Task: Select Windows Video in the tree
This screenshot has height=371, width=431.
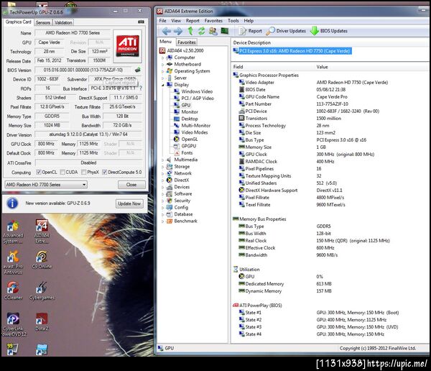Action: (193, 91)
